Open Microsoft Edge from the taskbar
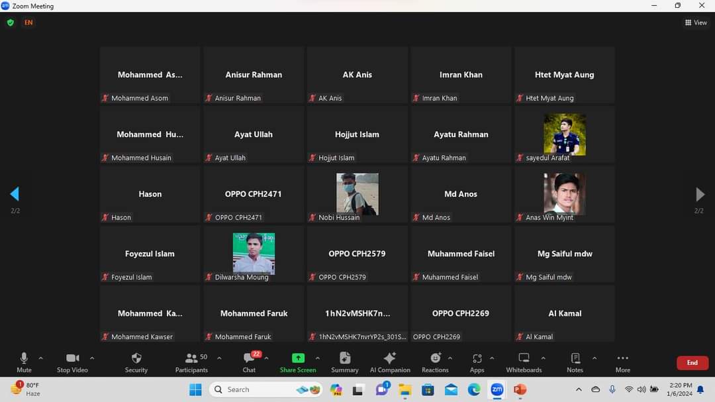The width and height of the screenshot is (715, 402). tap(474, 389)
